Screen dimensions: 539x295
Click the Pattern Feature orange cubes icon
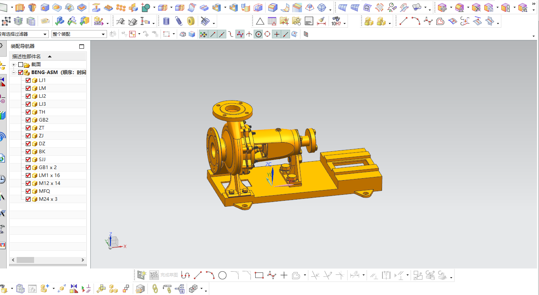click(121, 7)
